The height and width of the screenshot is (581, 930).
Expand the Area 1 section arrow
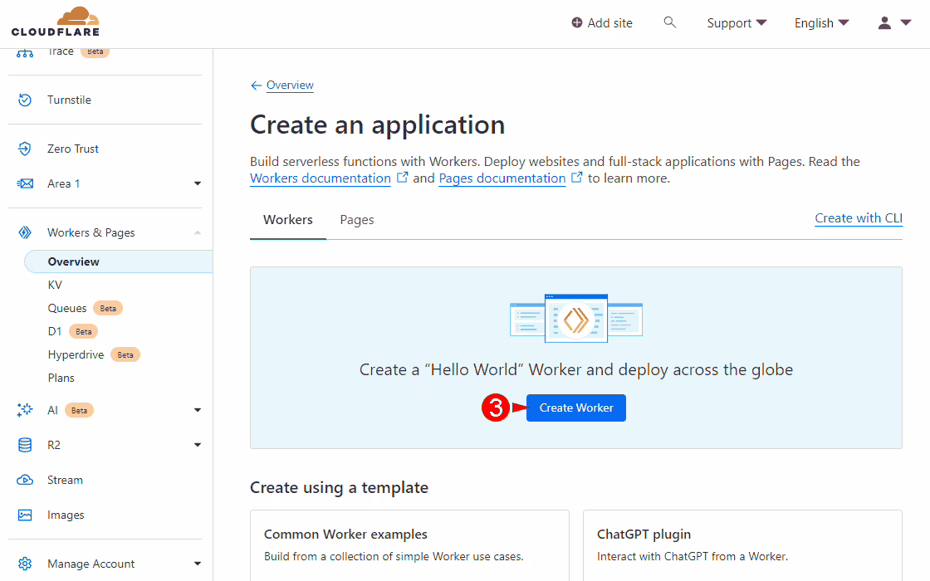click(x=198, y=183)
